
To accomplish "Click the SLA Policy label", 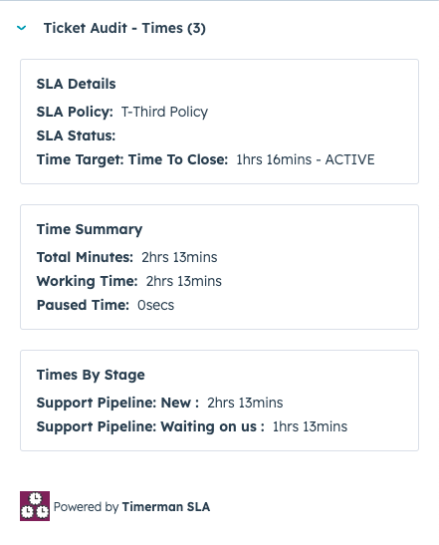I will (75, 112).
